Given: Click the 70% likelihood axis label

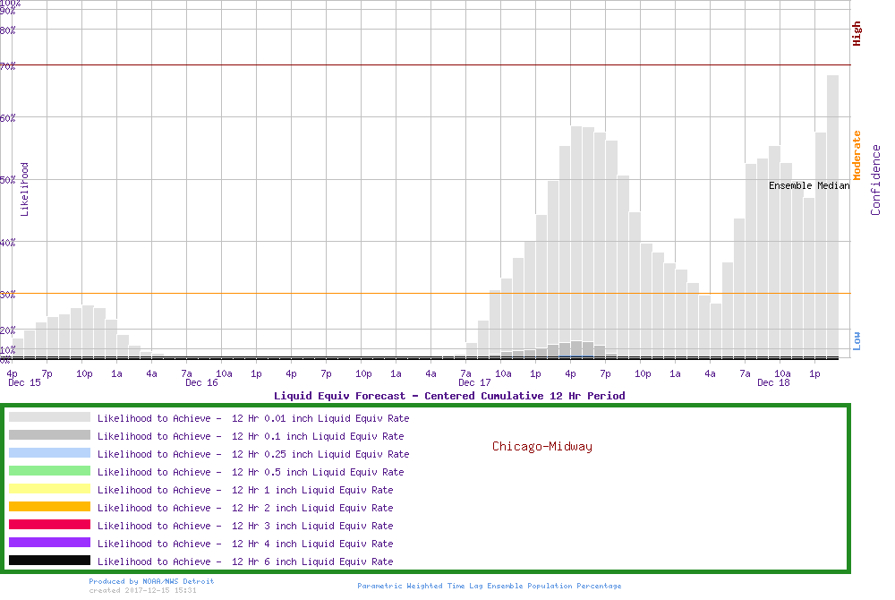Looking at the screenshot, I should pos(8,65).
